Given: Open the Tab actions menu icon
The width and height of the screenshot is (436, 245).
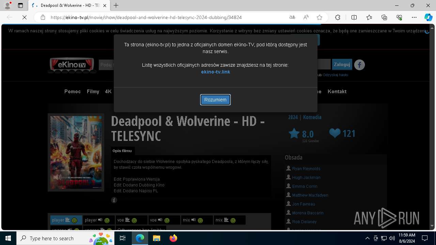Looking at the screenshot, I should 20,5.
